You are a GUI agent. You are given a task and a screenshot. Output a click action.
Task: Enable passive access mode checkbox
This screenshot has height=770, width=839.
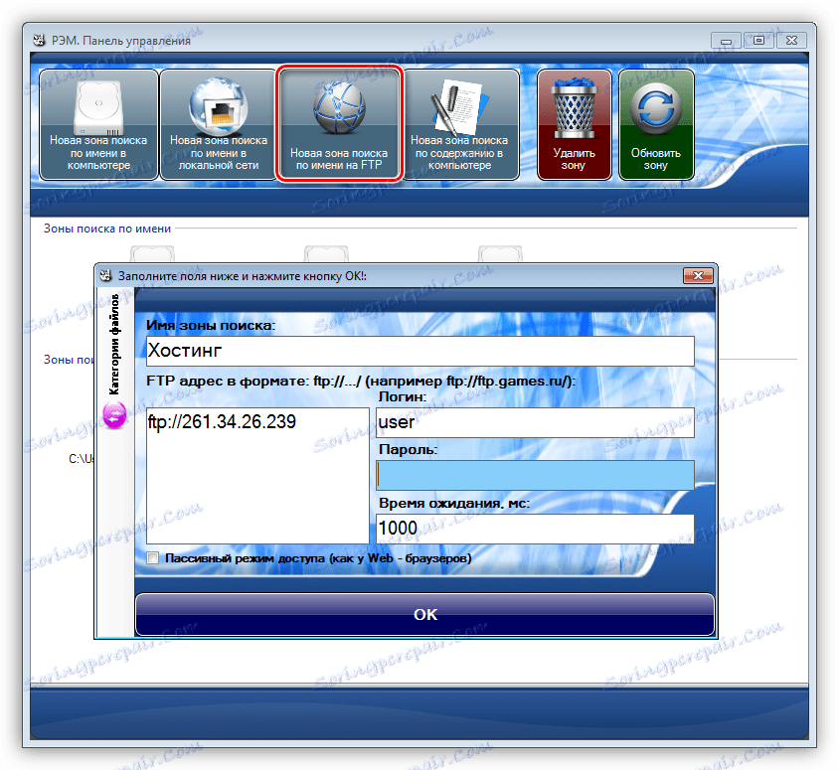click(x=153, y=558)
